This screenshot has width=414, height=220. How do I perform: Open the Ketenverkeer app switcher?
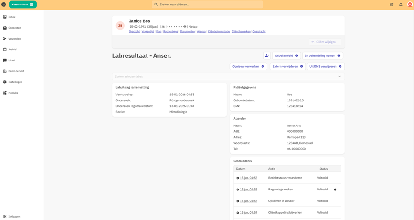(x=23, y=5)
